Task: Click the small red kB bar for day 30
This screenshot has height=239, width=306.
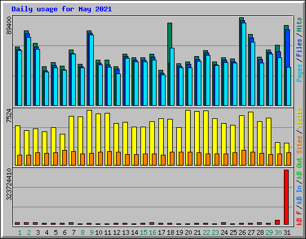Action: 277,222
